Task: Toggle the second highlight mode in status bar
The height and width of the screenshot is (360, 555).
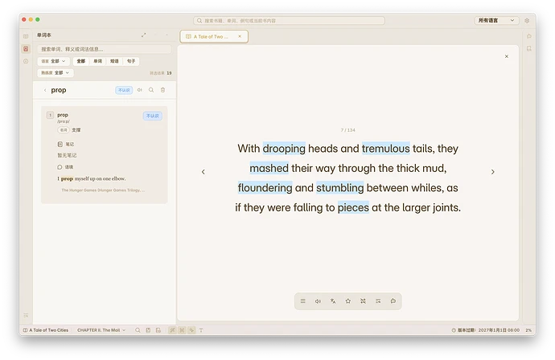Action: (x=182, y=330)
